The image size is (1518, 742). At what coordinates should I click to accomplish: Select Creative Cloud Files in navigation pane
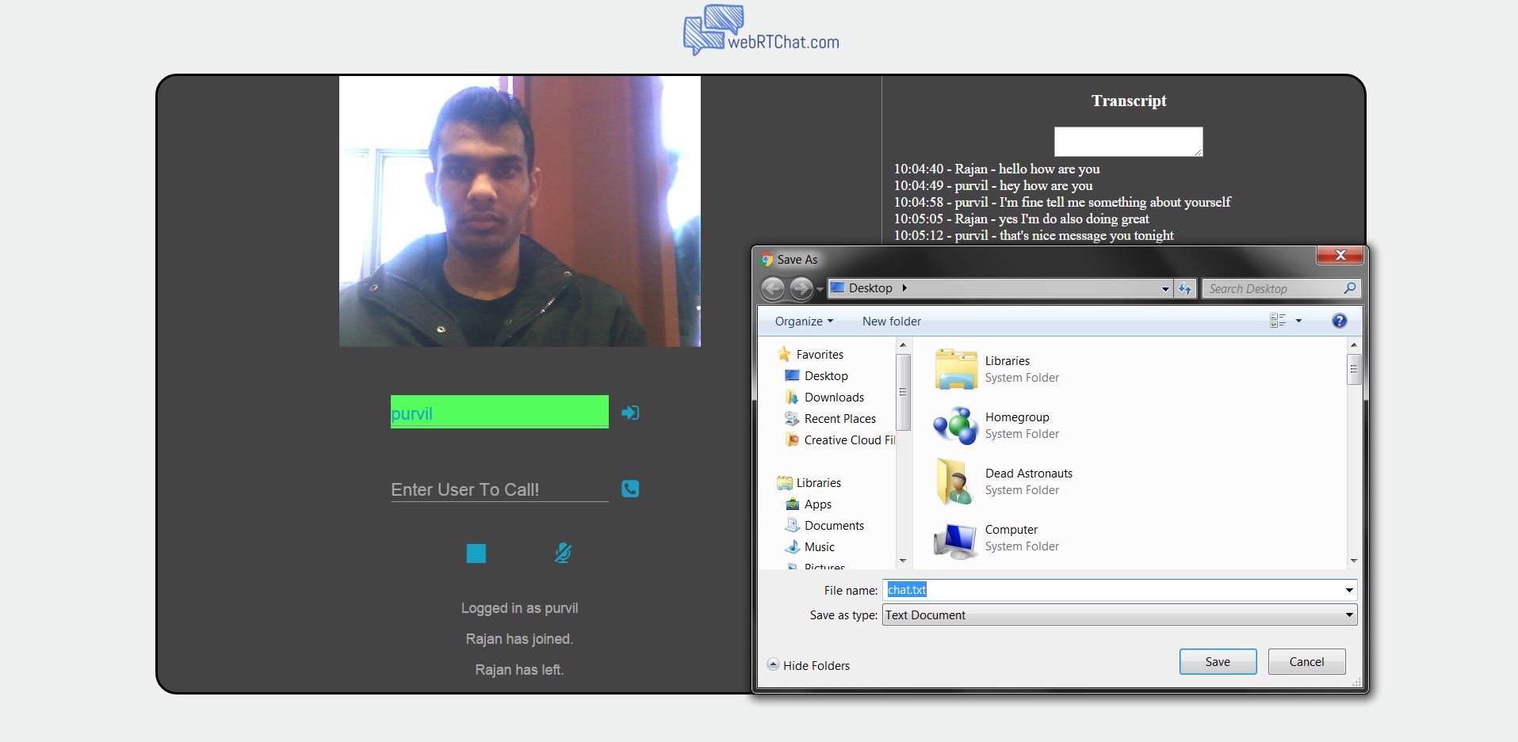(849, 440)
